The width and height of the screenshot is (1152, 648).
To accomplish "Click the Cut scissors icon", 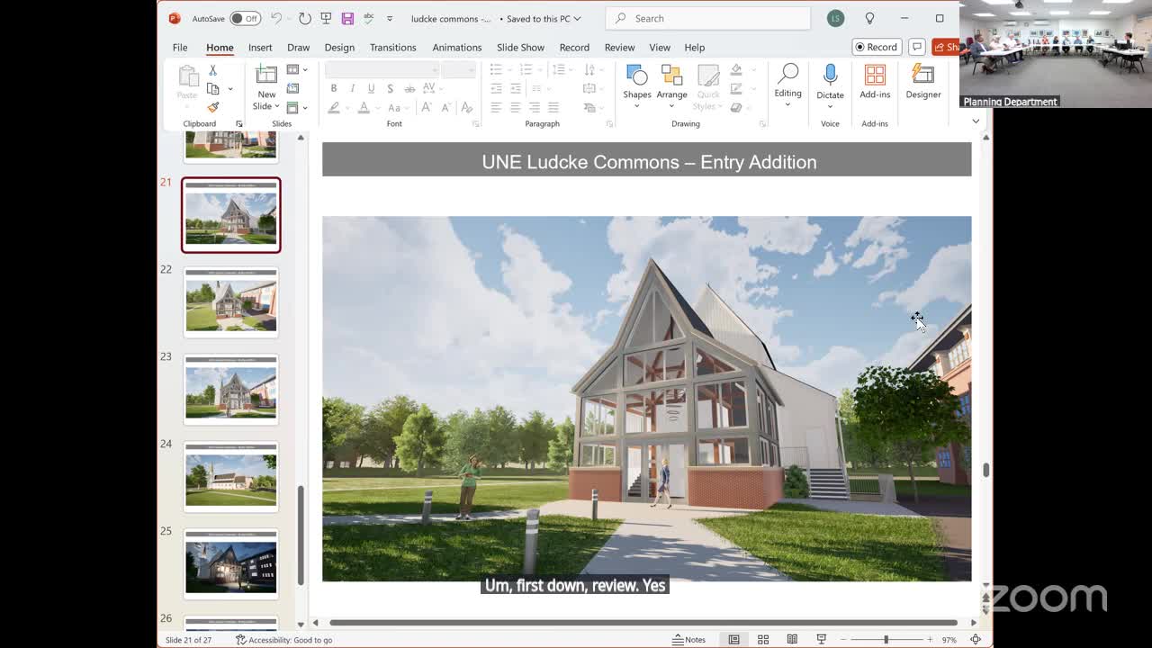I will tap(212, 70).
